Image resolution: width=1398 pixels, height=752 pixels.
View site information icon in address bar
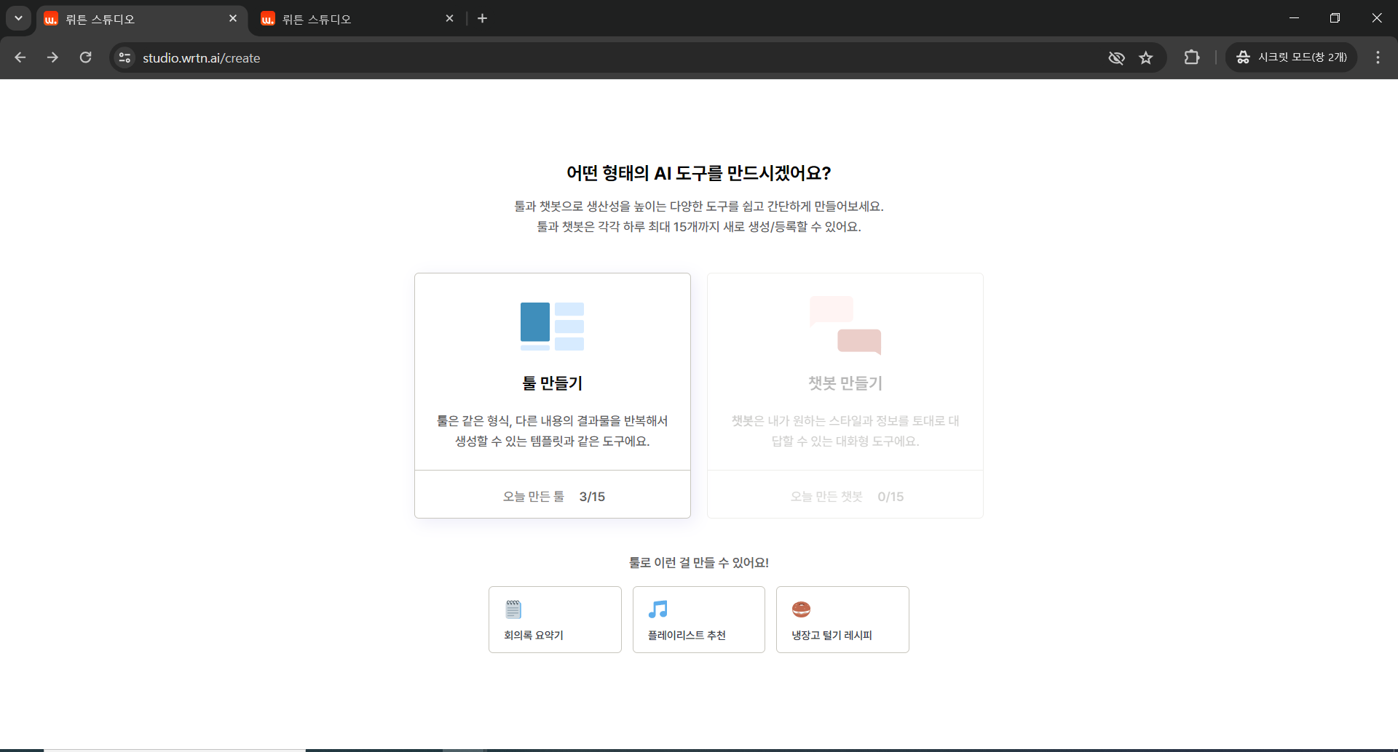[125, 57]
